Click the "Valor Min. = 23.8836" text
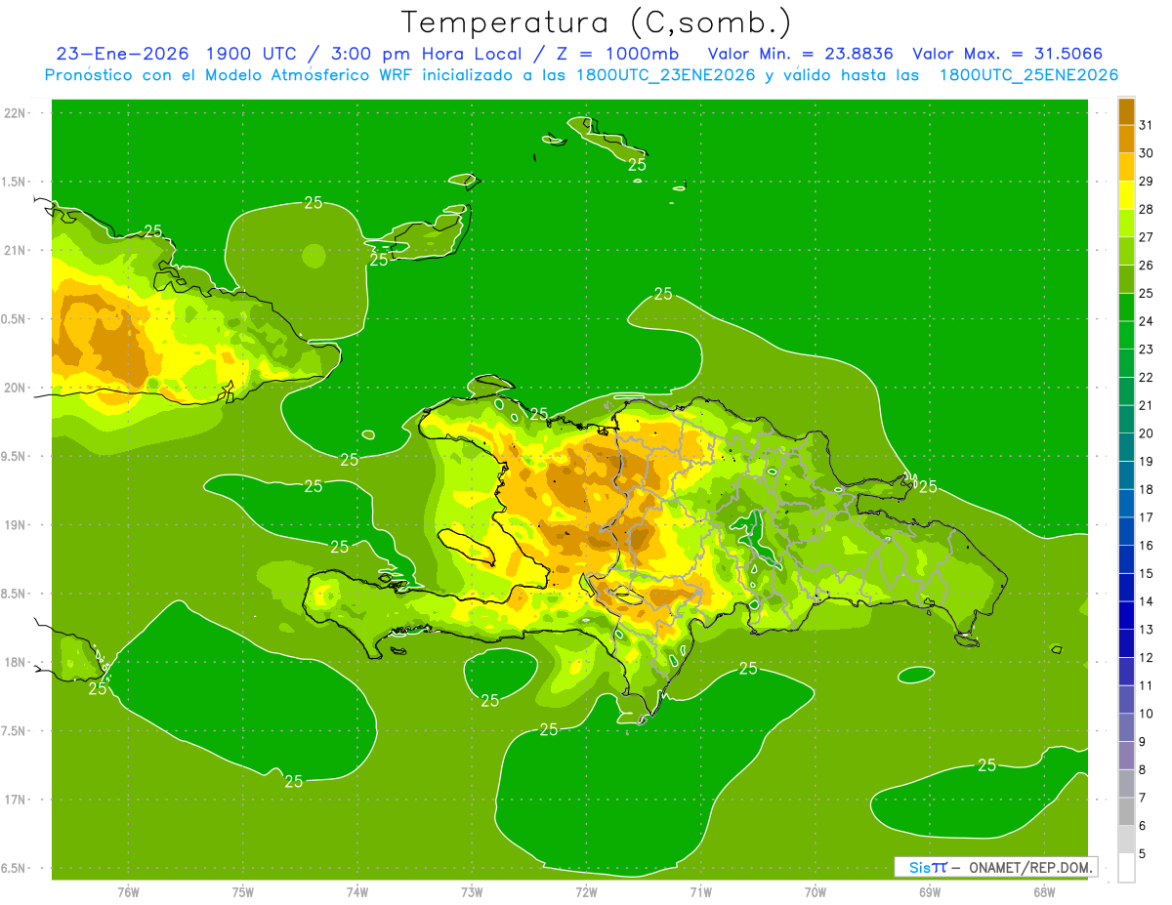This screenshot has width=1172, height=905. click(x=801, y=54)
